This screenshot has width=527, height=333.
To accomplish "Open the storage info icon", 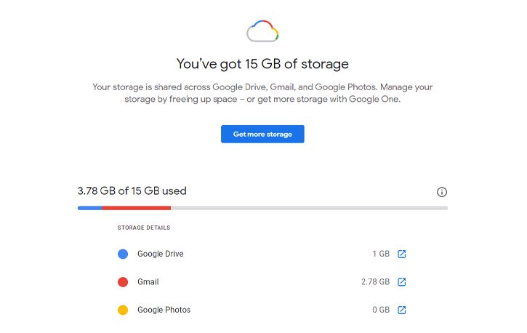I will click(x=442, y=192).
